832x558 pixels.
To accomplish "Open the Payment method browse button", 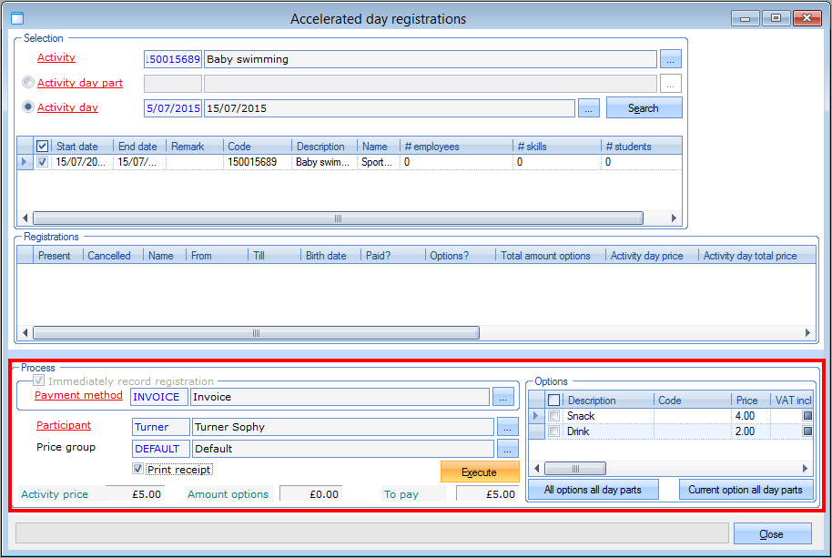I will coord(504,397).
